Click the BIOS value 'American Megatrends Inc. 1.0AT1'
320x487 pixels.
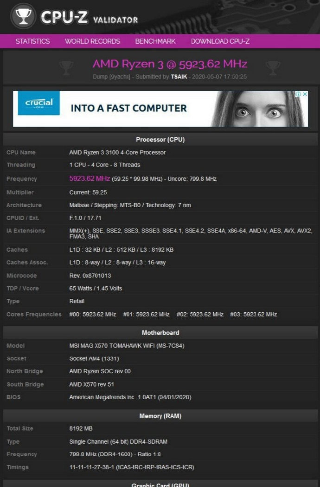[113, 397]
